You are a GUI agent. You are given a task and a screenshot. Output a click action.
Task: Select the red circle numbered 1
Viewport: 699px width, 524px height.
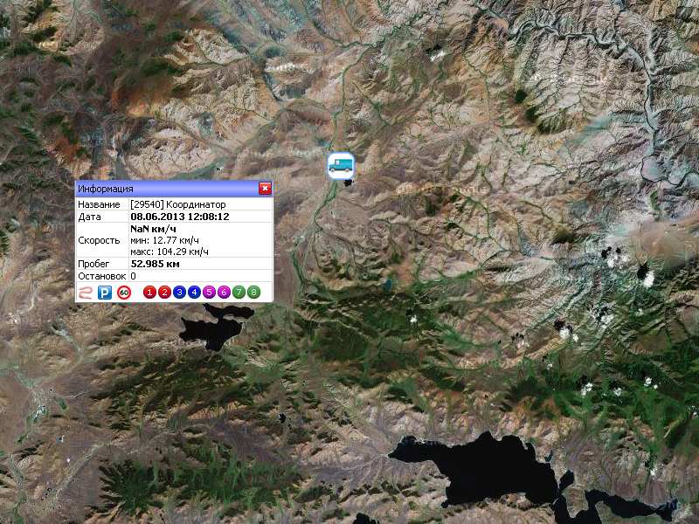pos(149,293)
